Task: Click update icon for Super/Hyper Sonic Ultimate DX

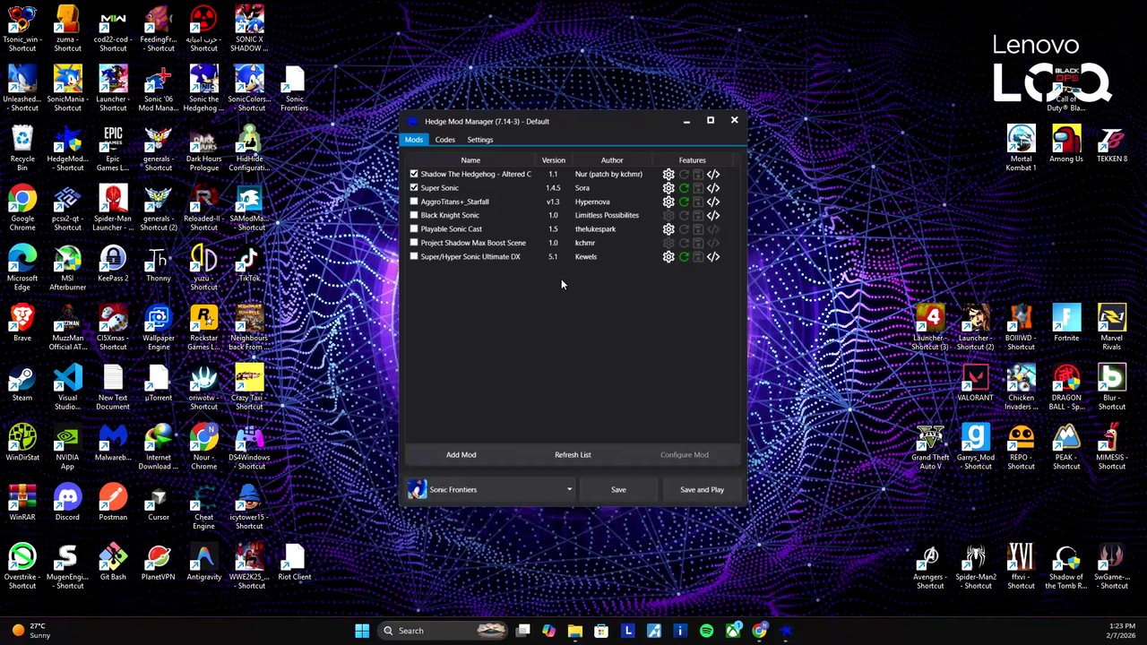Action: point(684,257)
